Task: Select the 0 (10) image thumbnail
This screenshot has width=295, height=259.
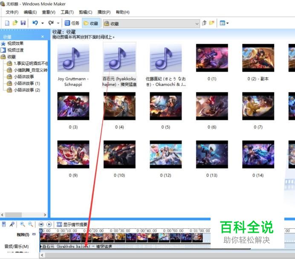Action: pos(119,154)
